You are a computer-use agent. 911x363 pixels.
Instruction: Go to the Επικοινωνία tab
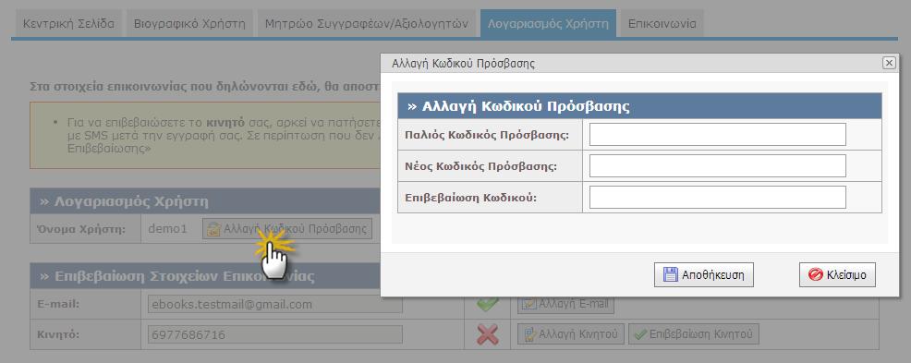point(662,24)
